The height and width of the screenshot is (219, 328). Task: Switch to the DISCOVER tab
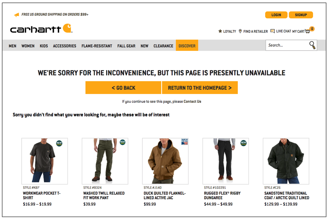[187, 45]
